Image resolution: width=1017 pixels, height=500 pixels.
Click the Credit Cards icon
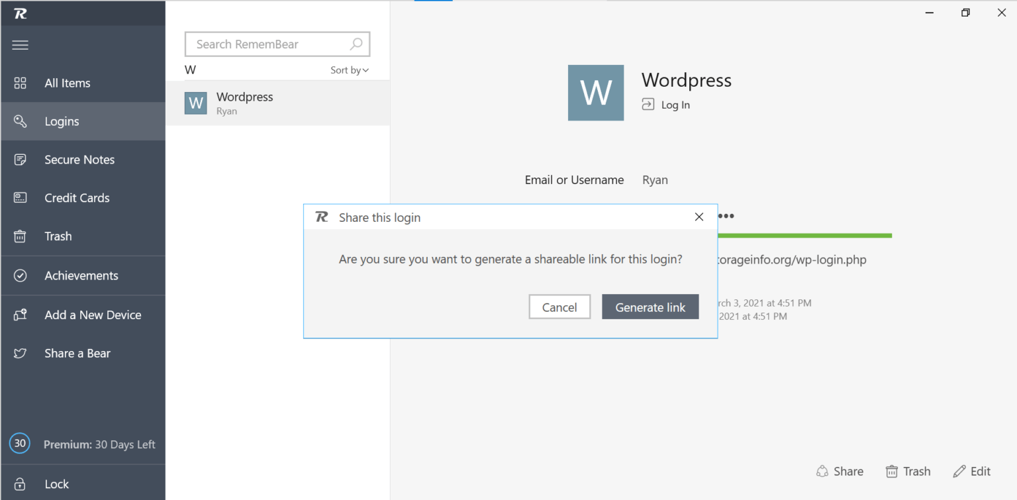[21, 197]
